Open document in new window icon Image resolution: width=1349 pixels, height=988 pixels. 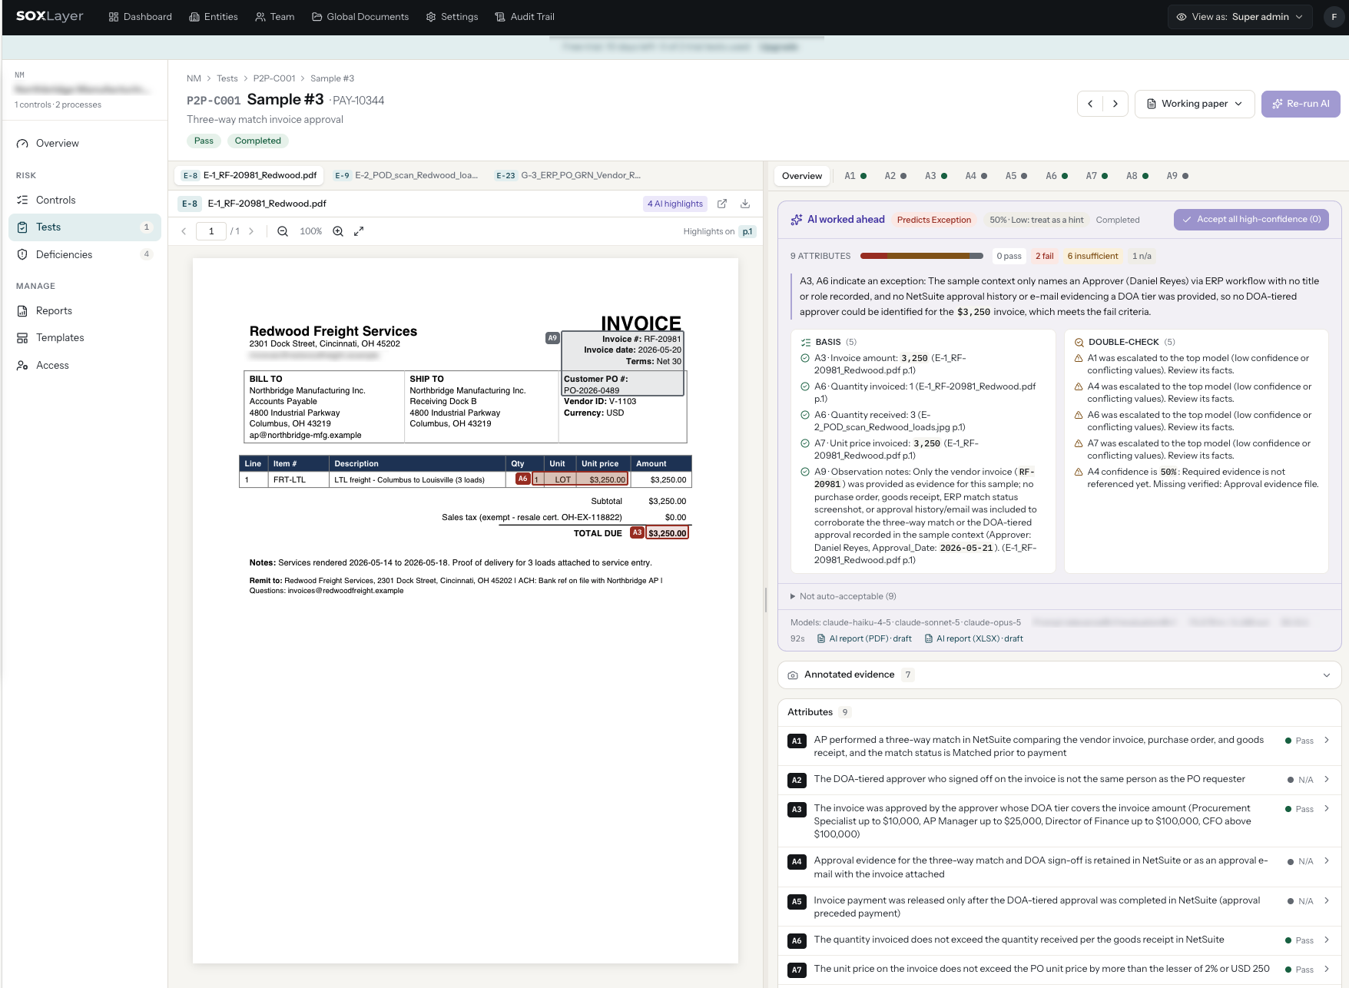point(722,204)
